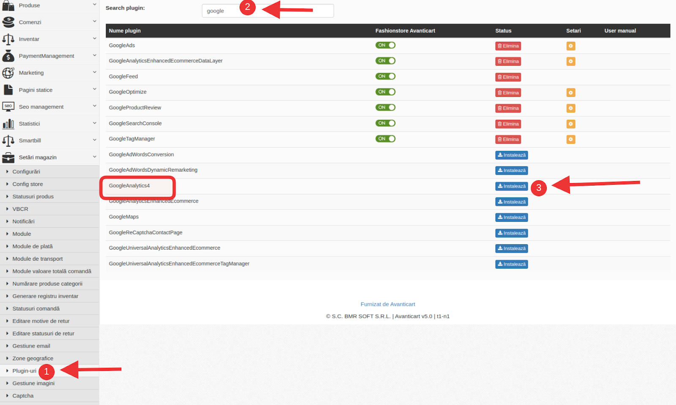Viewport: 676px width, 405px height.
Task: Click Elimina for GoogleAds plugin
Action: coord(508,46)
